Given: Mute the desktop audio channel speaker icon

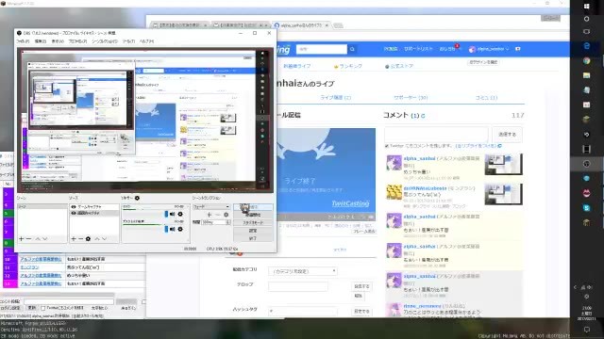Looking at the screenshot, I should (172, 229).
